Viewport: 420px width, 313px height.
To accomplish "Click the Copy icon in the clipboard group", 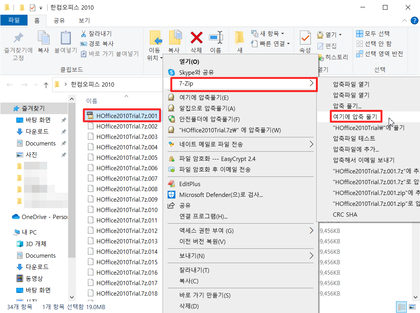I will [x=44, y=38].
